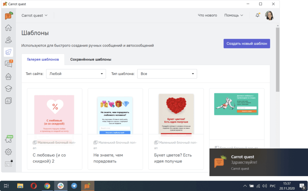Open the chatbot robot icon

click(8, 76)
